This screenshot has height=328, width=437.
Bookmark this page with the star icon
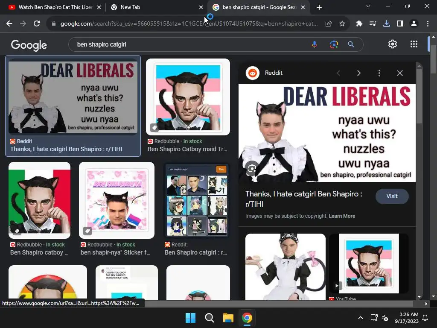[x=342, y=24]
